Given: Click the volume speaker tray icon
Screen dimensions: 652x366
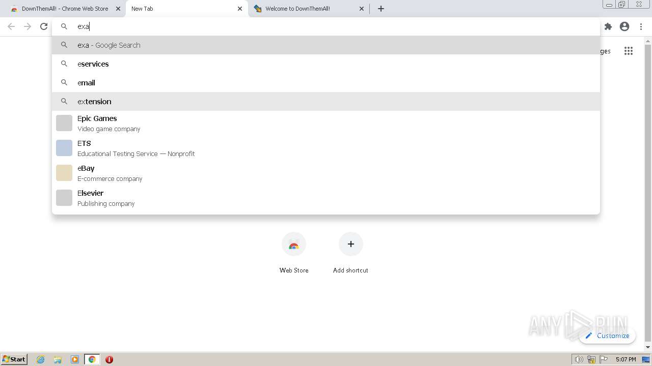Looking at the screenshot, I should (x=579, y=359).
